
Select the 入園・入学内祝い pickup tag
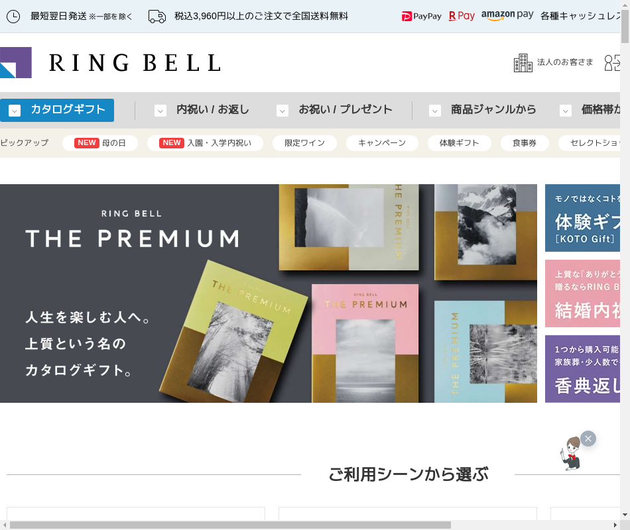coord(206,143)
